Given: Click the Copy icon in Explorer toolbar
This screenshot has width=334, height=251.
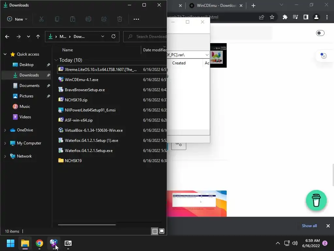Looking at the screenshot, I should point(57,19).
